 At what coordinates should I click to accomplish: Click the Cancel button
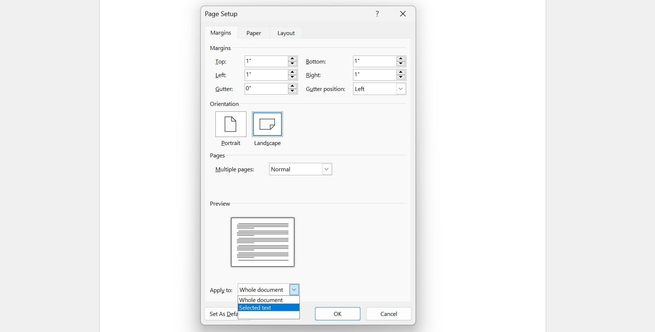tap(388, 314)
